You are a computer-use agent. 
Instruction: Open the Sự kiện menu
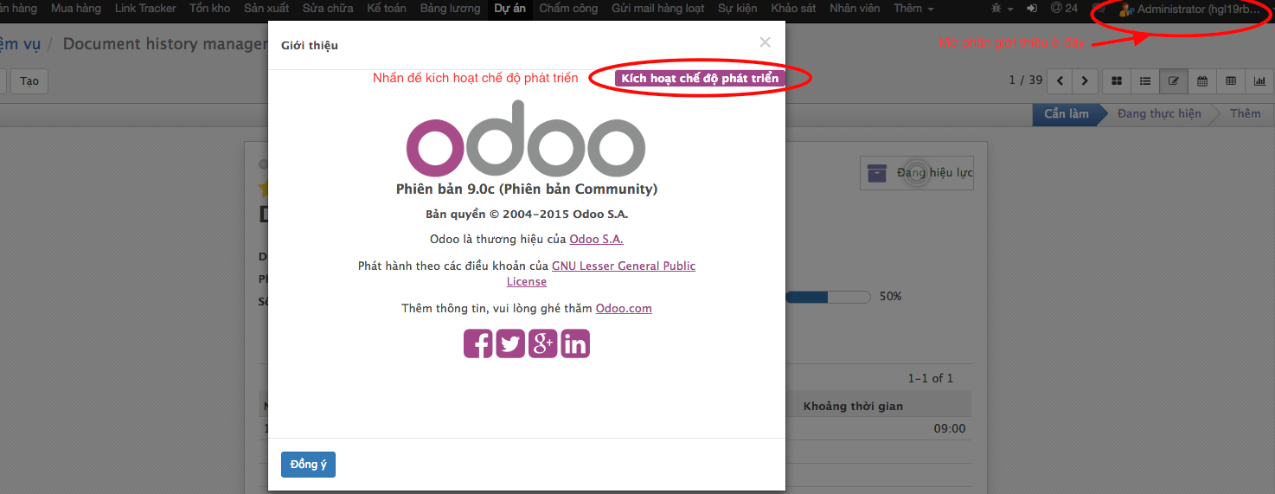point(738,9)
